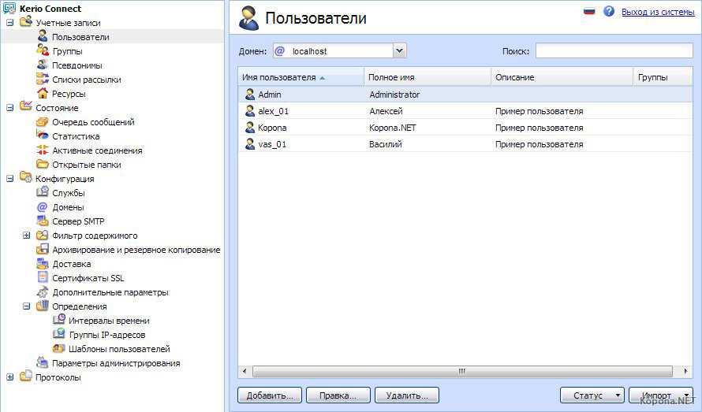Click the Поиск search field

click(x=613, y=51)
